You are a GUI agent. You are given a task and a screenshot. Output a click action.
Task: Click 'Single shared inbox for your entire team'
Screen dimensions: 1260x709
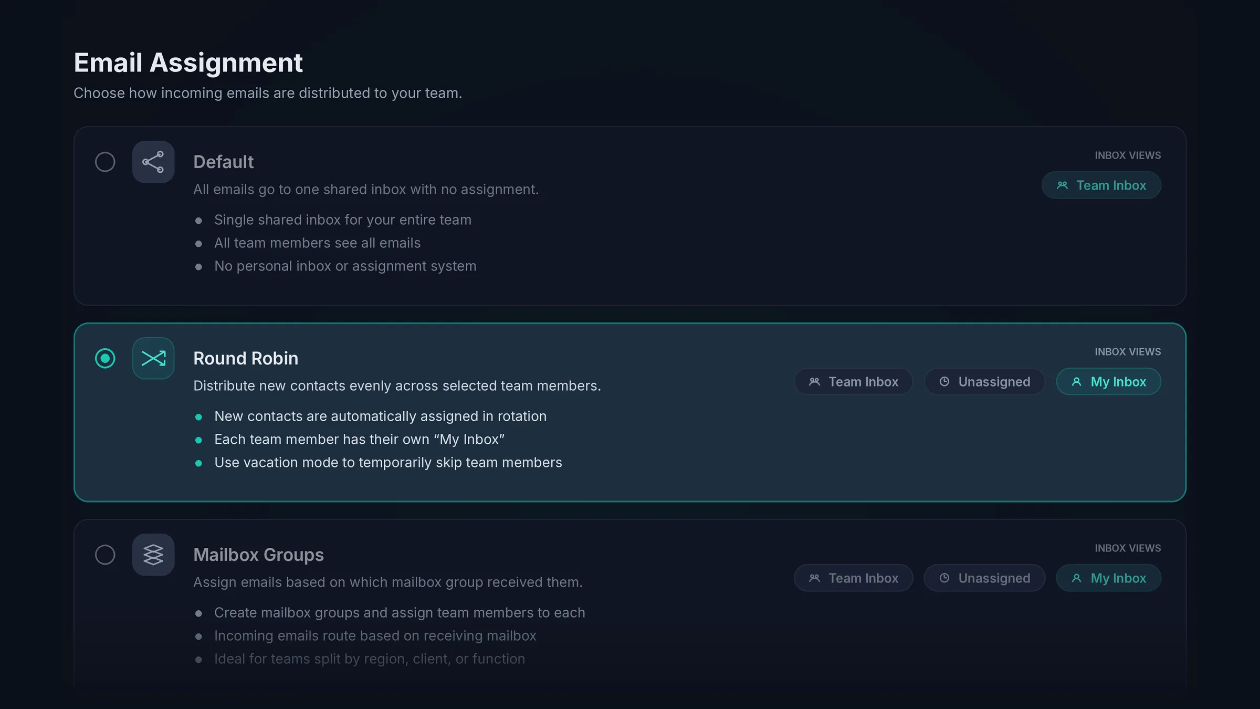pos(343,220)
